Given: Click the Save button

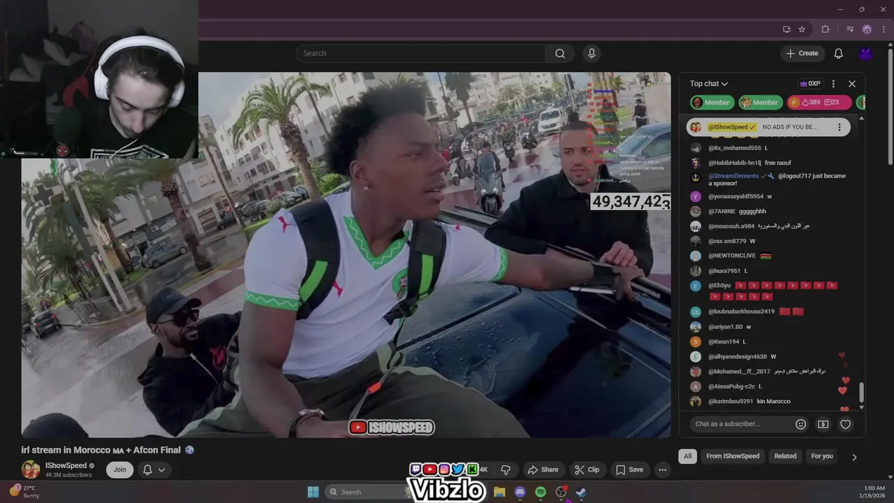Looking at the screenshot, I should (x=629, y=469).
